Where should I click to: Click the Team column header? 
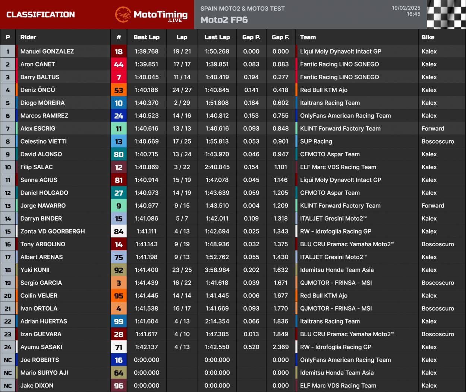[x=308, y=37]
